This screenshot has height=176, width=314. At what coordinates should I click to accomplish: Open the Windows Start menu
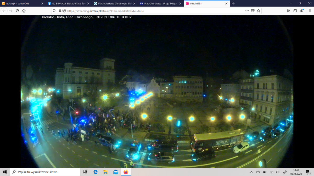coord(5,172)
